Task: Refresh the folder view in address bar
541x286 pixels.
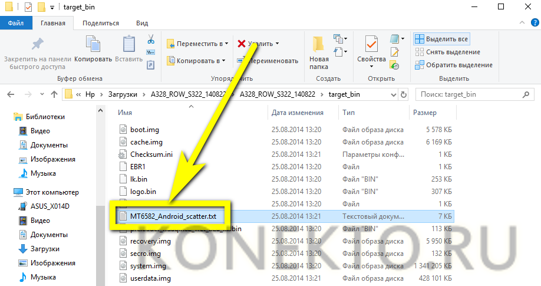Action: [404, 94]
